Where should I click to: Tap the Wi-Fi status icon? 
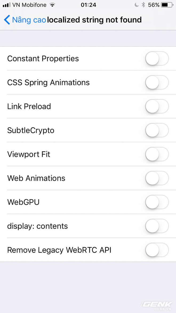click(x=52, y=5)
